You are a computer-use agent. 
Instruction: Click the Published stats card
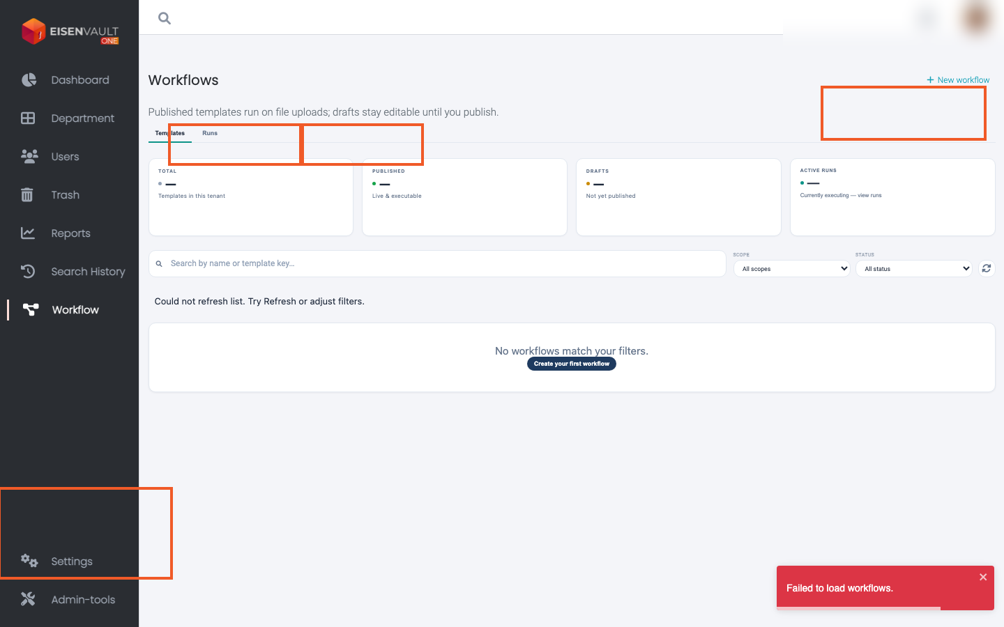[x=465, y=197]
